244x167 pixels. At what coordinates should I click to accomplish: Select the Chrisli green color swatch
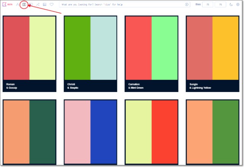(77, 48)
